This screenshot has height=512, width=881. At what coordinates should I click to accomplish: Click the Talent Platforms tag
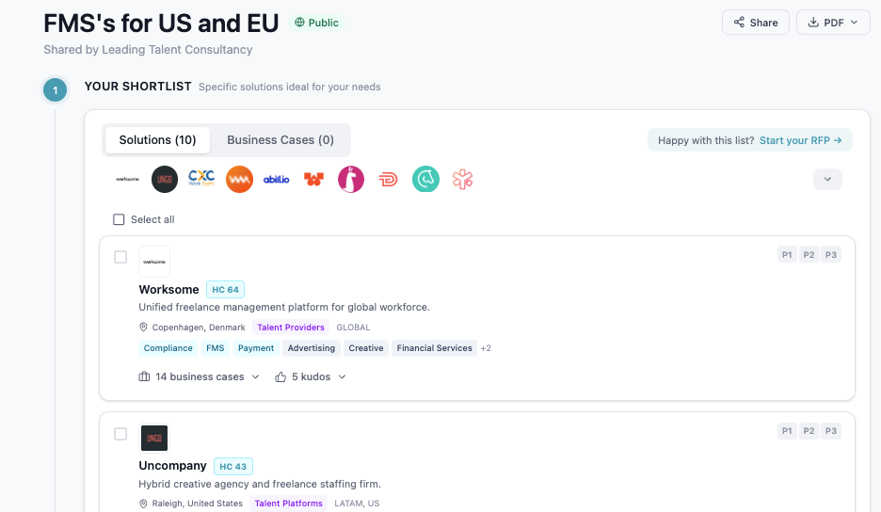[289, 504]
